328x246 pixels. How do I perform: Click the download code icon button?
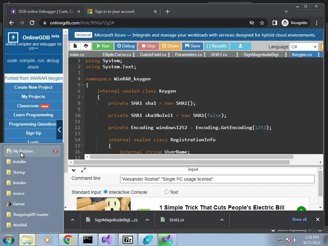coord(241,46)
